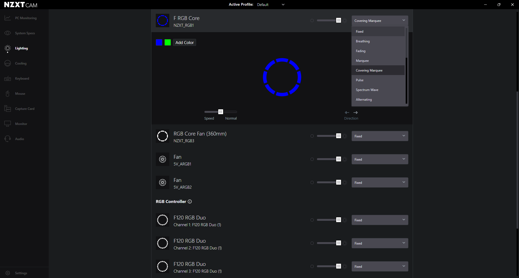Select the green color swatch

click(168, 42)
